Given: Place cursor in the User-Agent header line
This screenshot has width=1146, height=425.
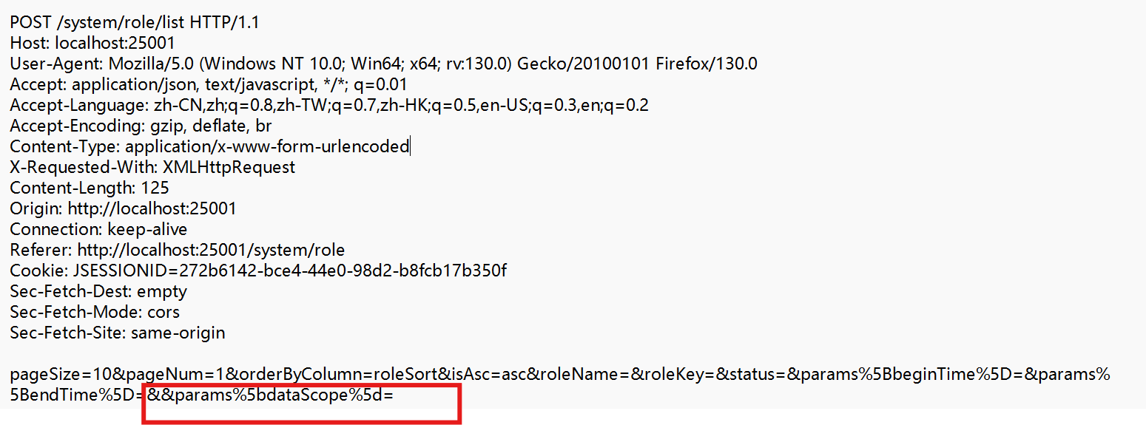Looking at the screenshot, I should pyautogui.click(x=383, y=64).
